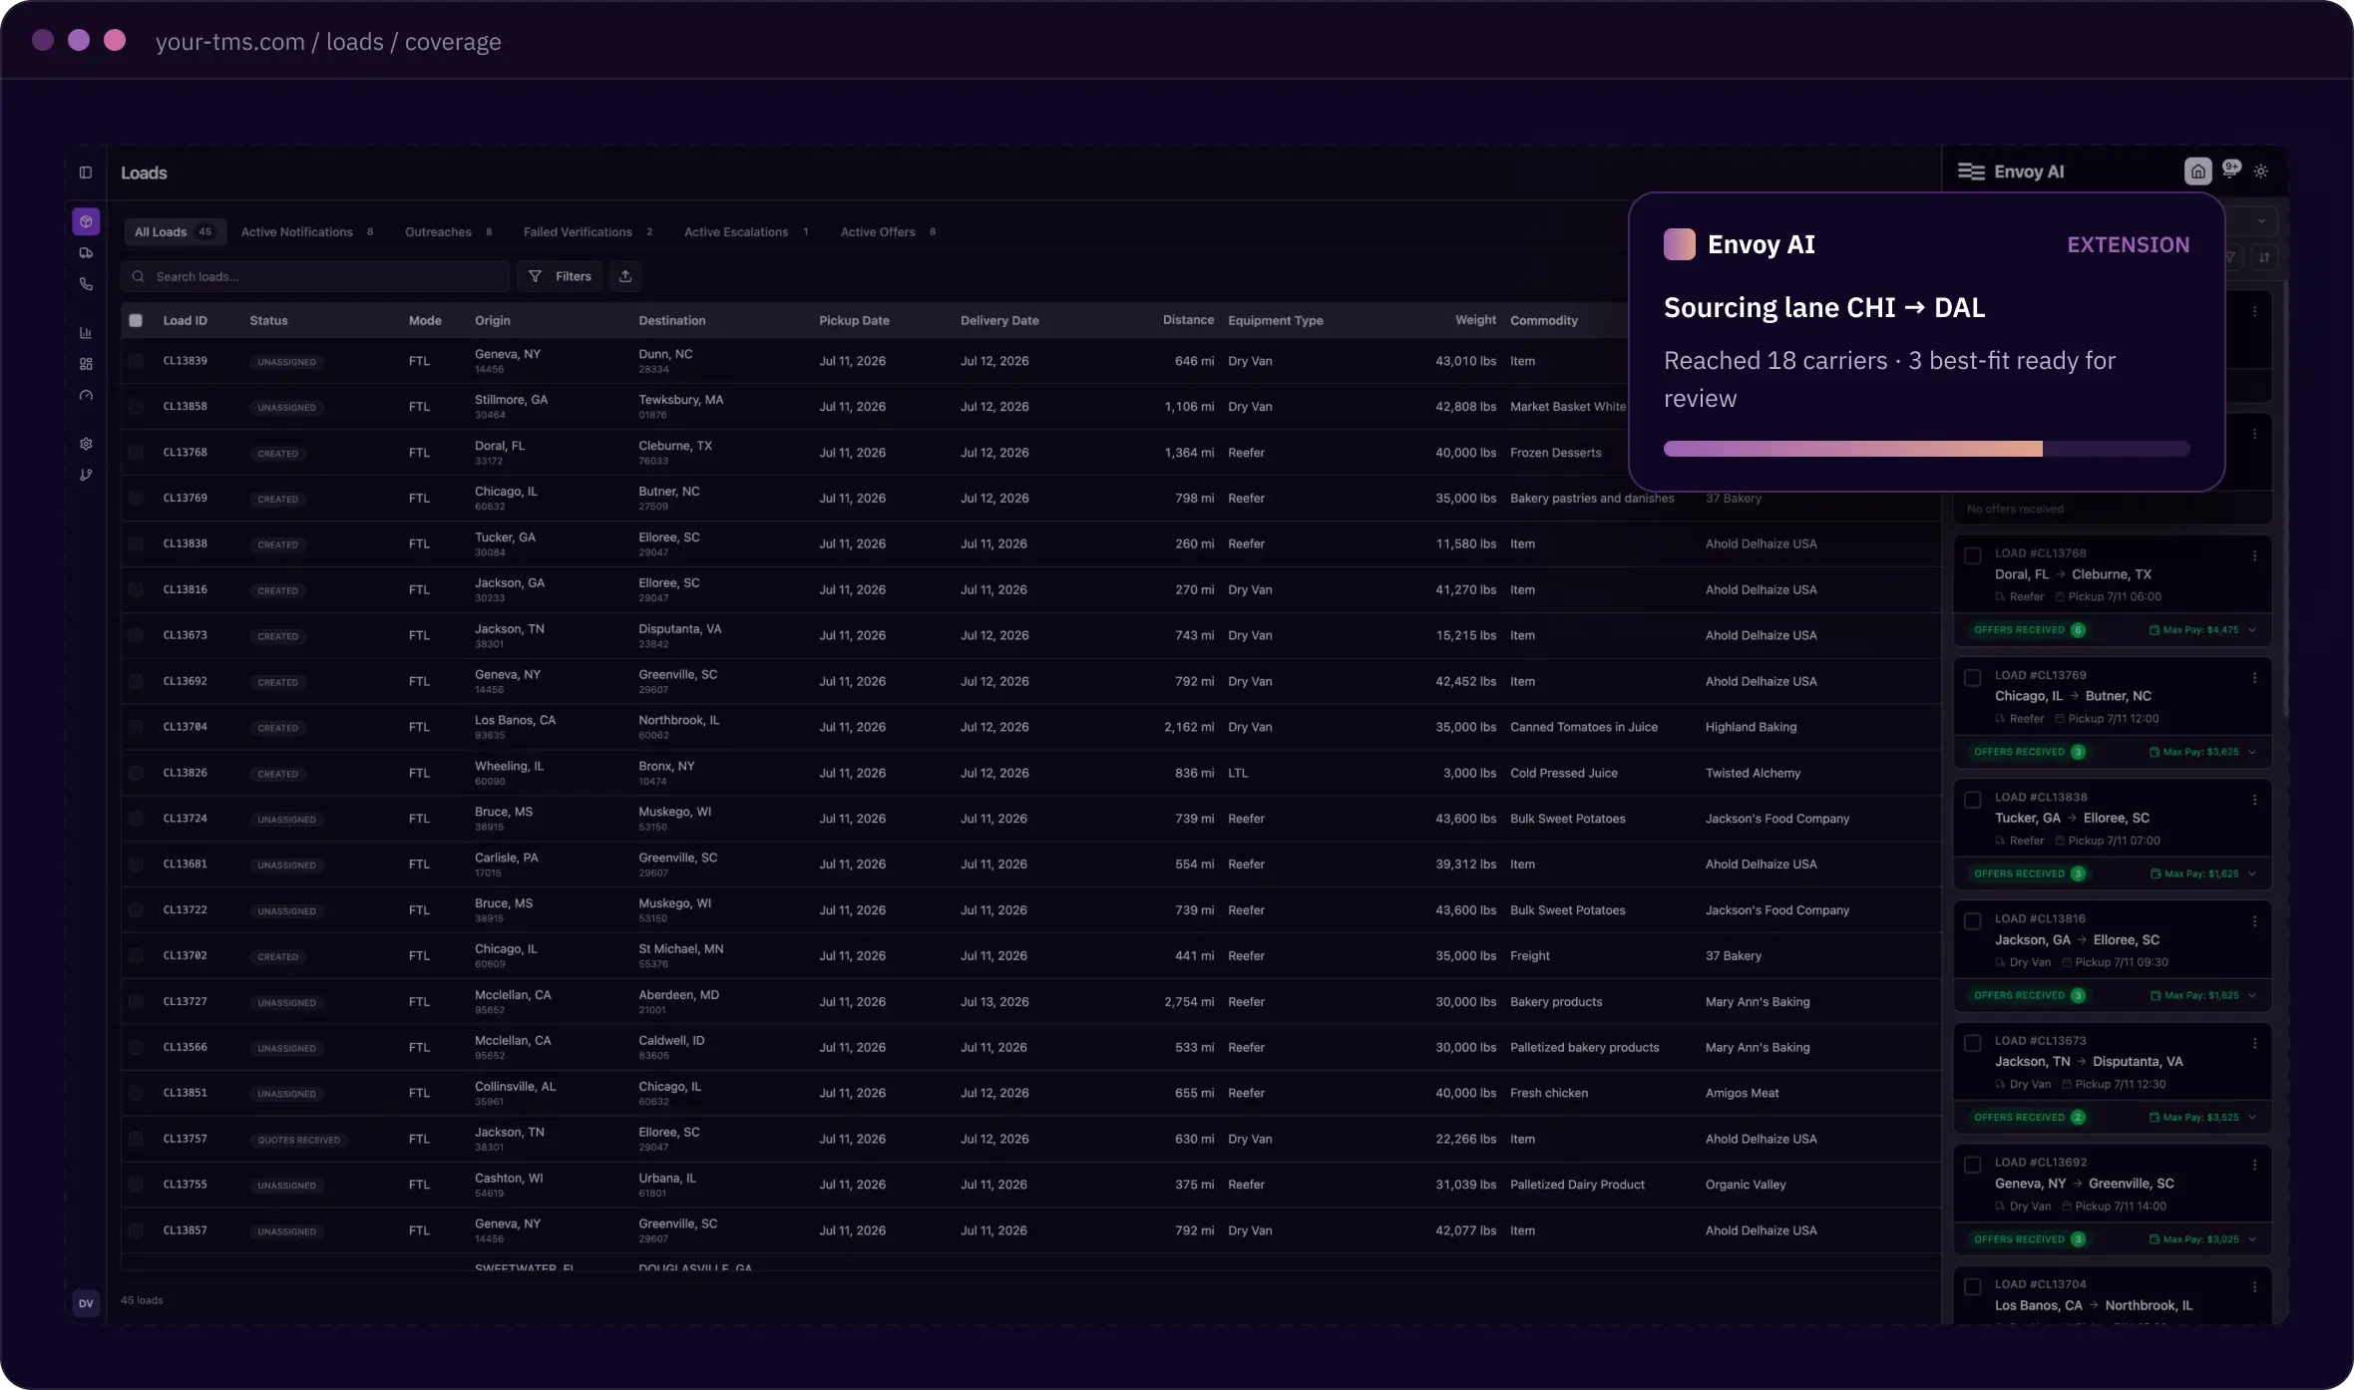Switch to Outreaches tab
2354x1390 pixels.
pos(448,232)
